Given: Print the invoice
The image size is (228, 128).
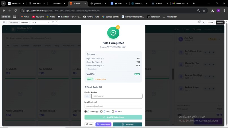Looking at the screenshot, I should [x=89, y=125].
